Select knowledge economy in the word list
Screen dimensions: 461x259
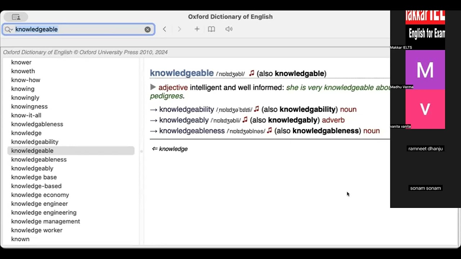[40, 195]
